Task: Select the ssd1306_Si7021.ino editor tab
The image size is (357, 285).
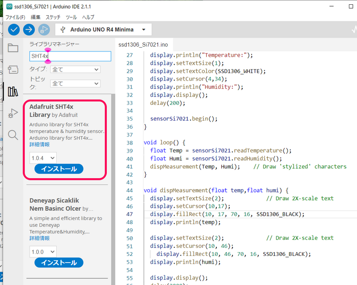Action: pos(144,44)
